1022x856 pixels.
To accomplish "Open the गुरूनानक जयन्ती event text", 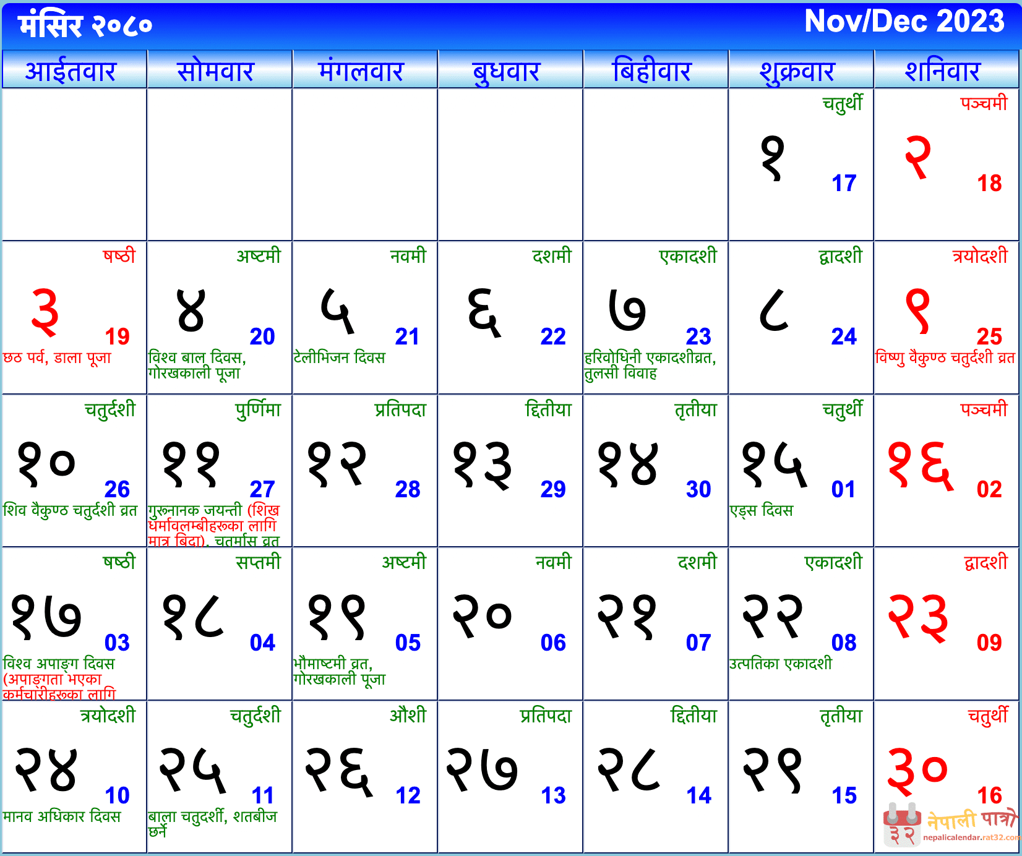I will tap(214, 524).
